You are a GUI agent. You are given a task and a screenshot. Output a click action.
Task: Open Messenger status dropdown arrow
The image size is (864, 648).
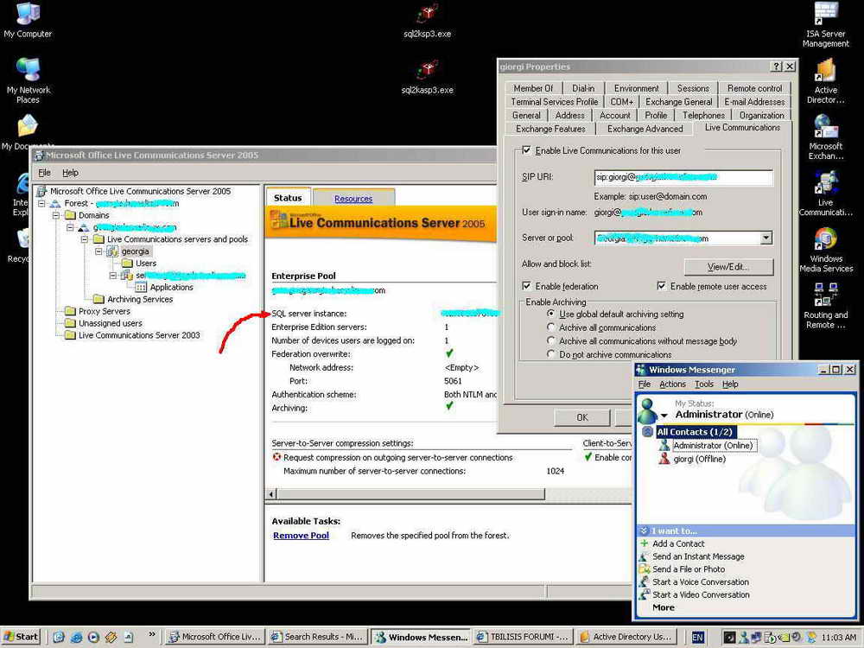tap(664, 415)
